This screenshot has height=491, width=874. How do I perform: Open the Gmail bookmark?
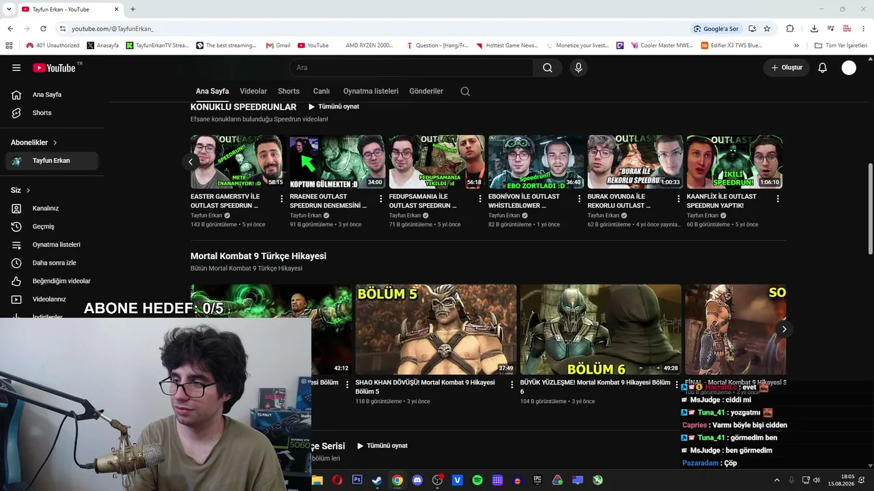[277, 46]
